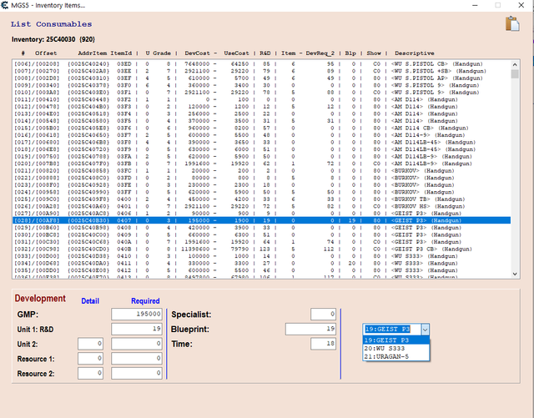
Task: Select row [015] AM D114 CB
Action: (261, 128)
